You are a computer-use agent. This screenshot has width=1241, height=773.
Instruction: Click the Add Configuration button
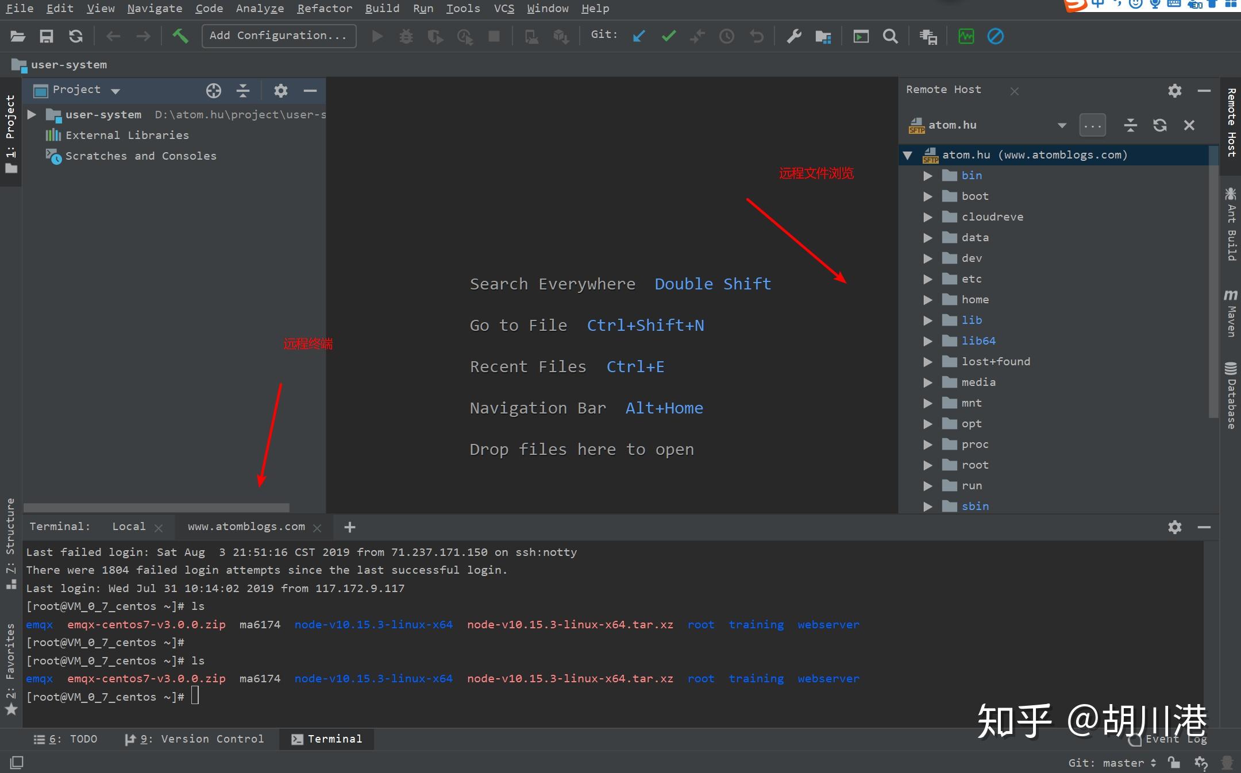click(279, 36)
